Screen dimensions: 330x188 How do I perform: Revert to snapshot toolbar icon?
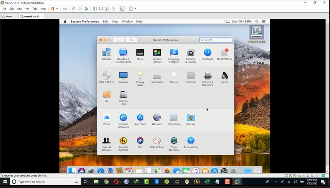point(80,8)
